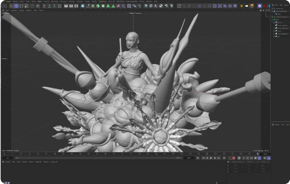Step to the next frame
Image resolution: width=290 pixels, height=184 pixels.
pyautogui.click(x=215, y=158)
